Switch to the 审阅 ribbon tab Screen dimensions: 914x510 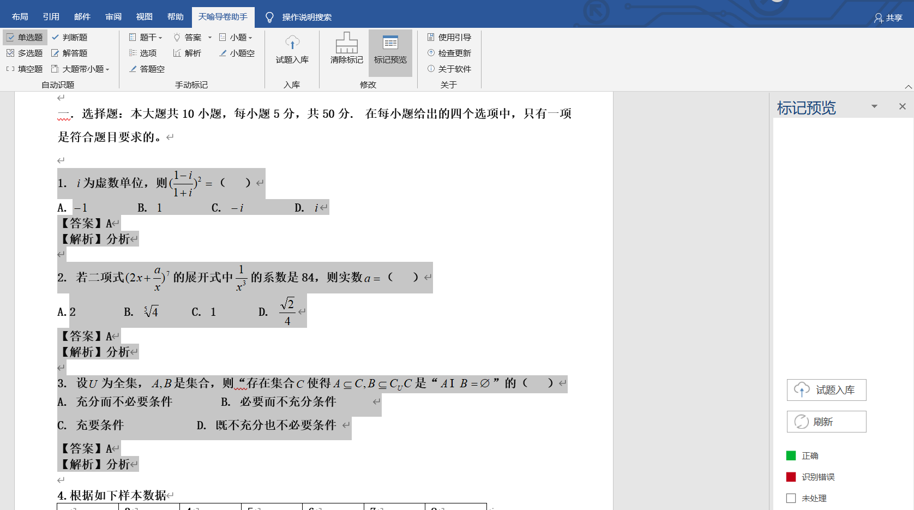[113, 17]
